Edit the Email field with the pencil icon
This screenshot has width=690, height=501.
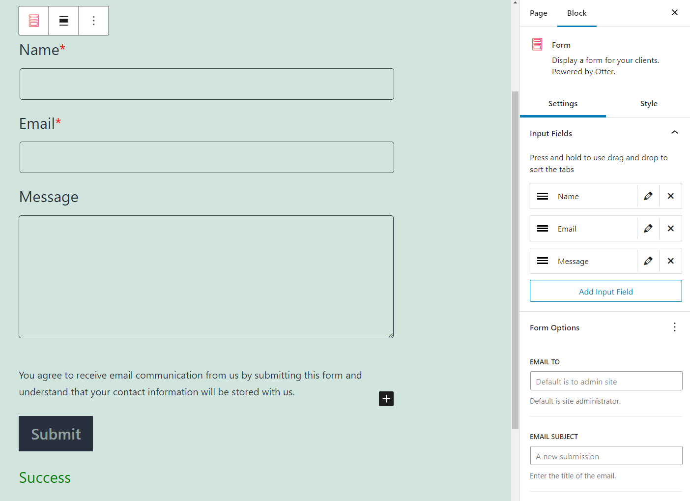pyautogui.click(x=648, y=228)
